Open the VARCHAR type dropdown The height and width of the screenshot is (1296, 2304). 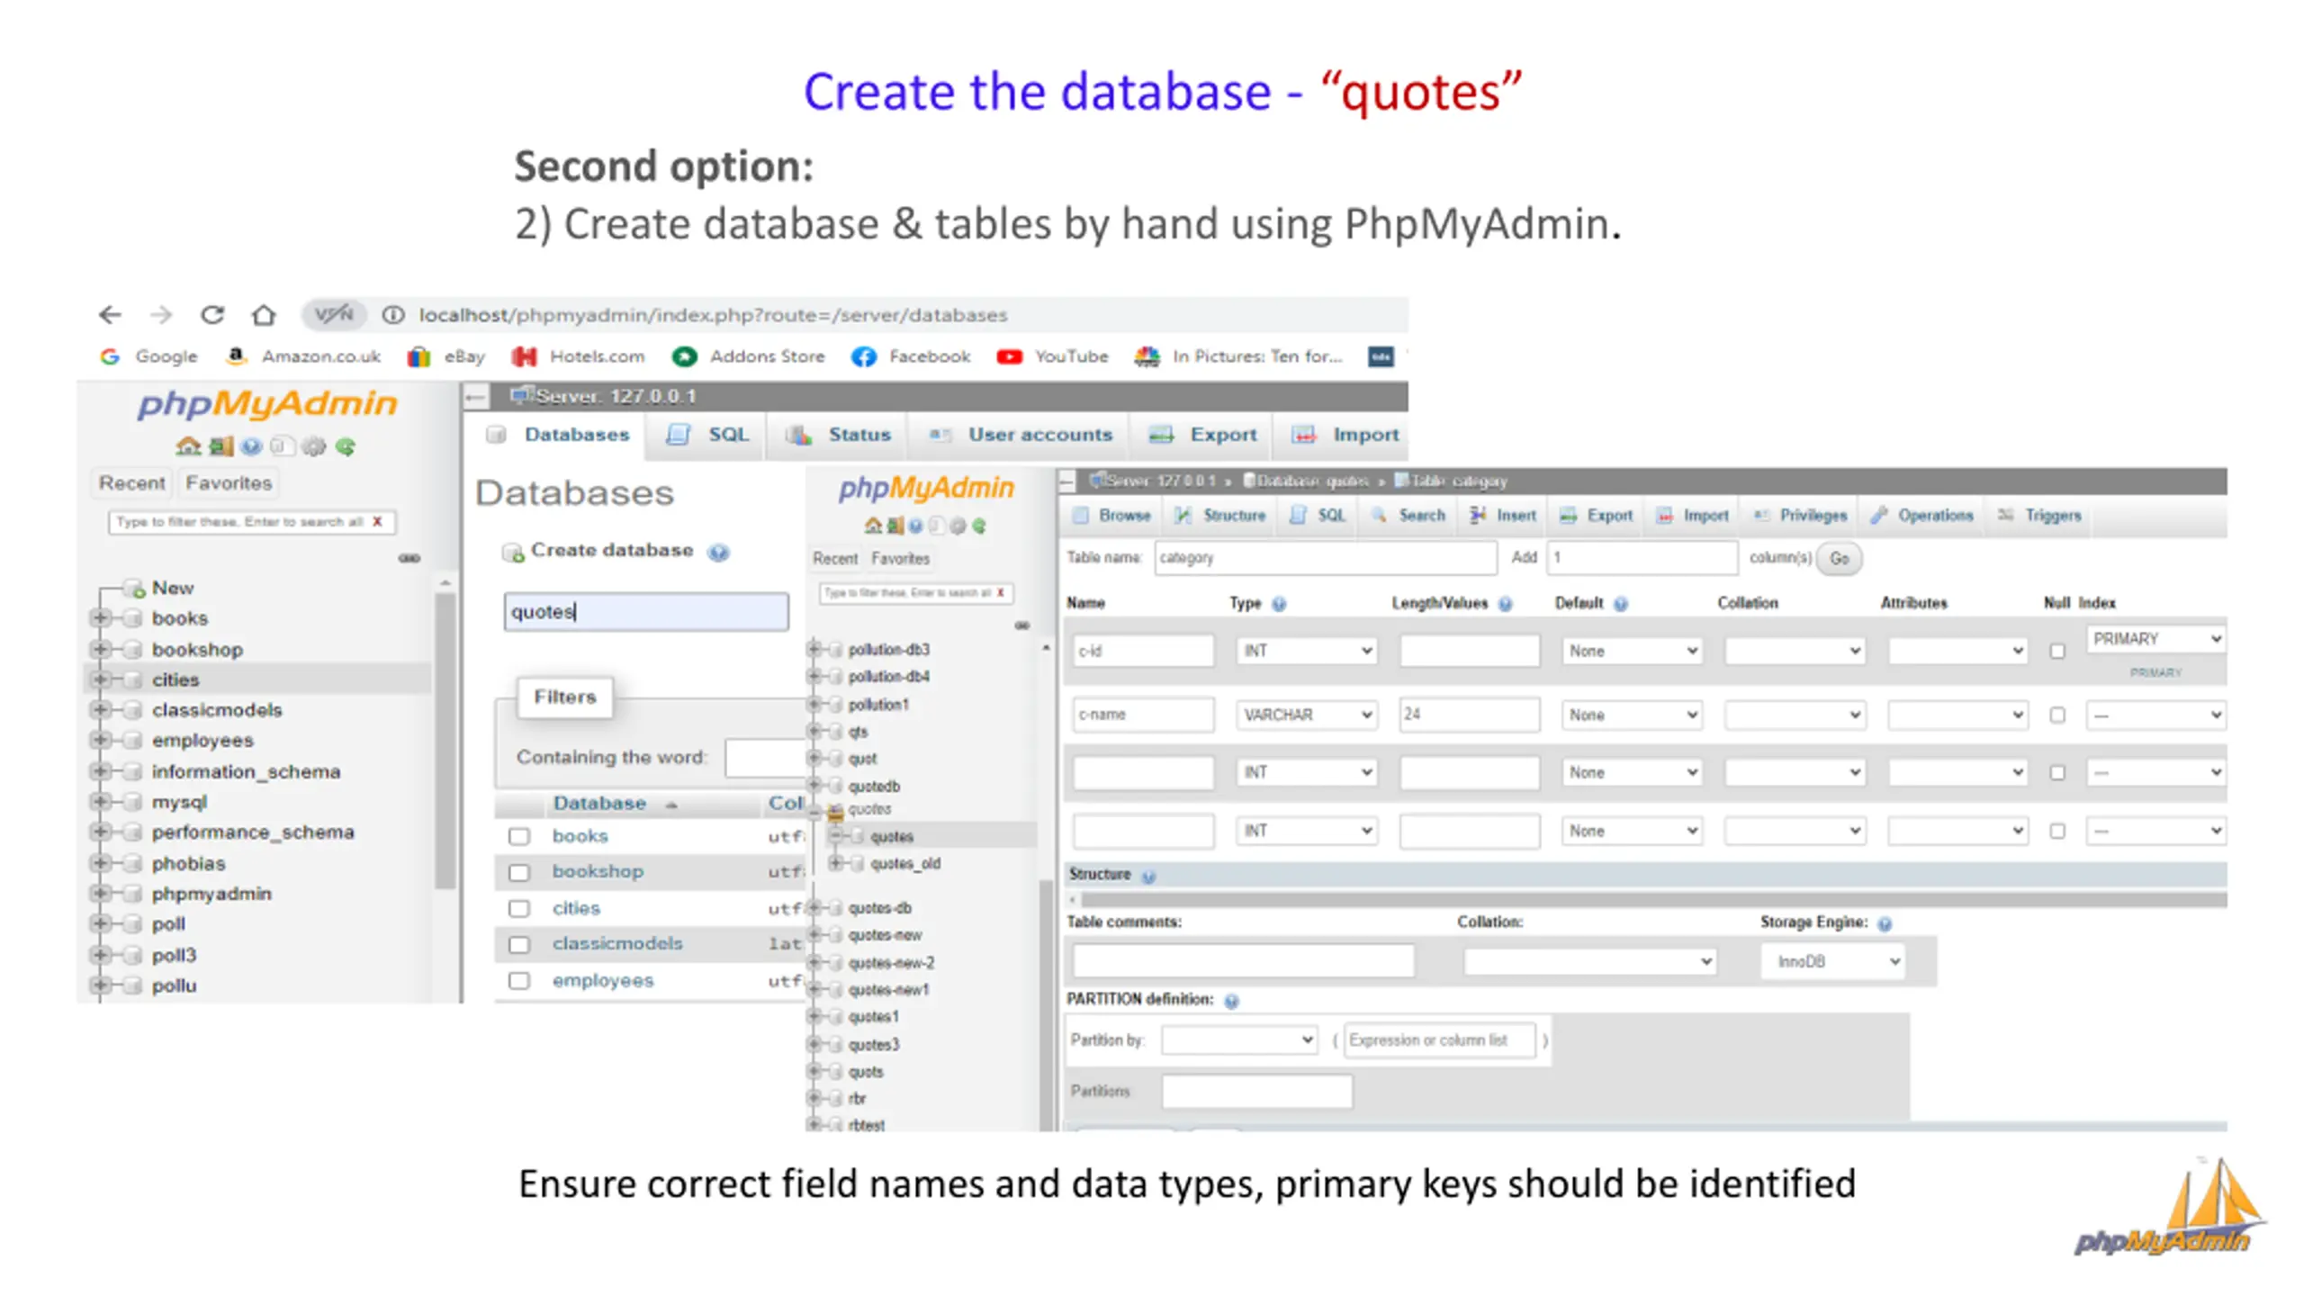[1306, 715]
